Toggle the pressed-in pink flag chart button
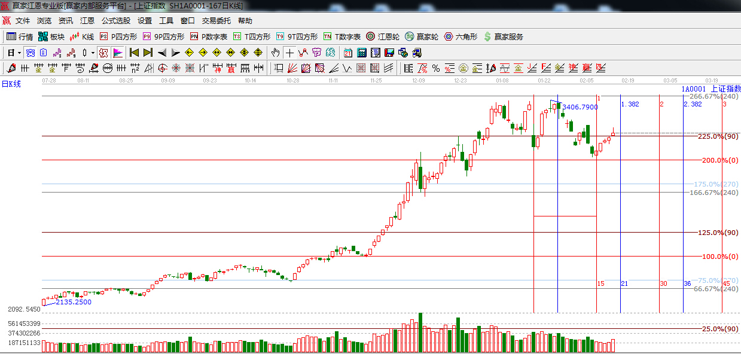This screenshot has height=354, width=741. click(x=118, y=53)
